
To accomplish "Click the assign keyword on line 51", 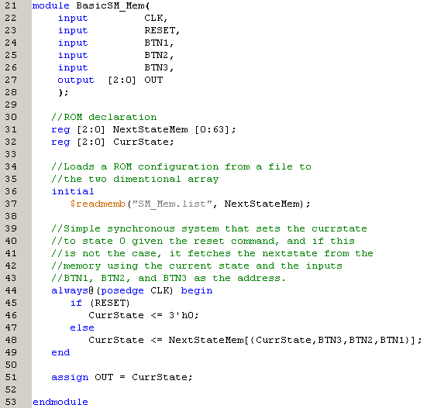I will pyautogui.click(x=70, y=378).
